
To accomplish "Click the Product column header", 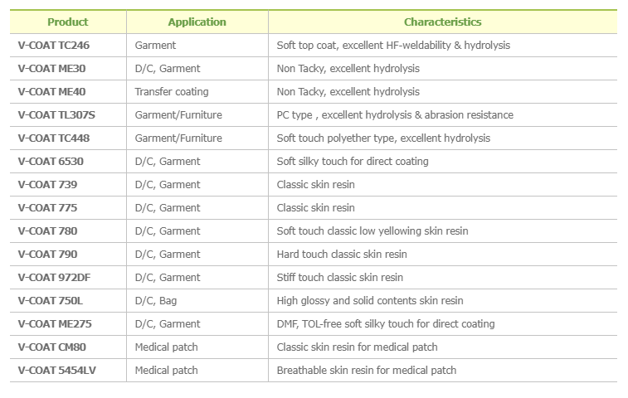I will pos(68,22).
